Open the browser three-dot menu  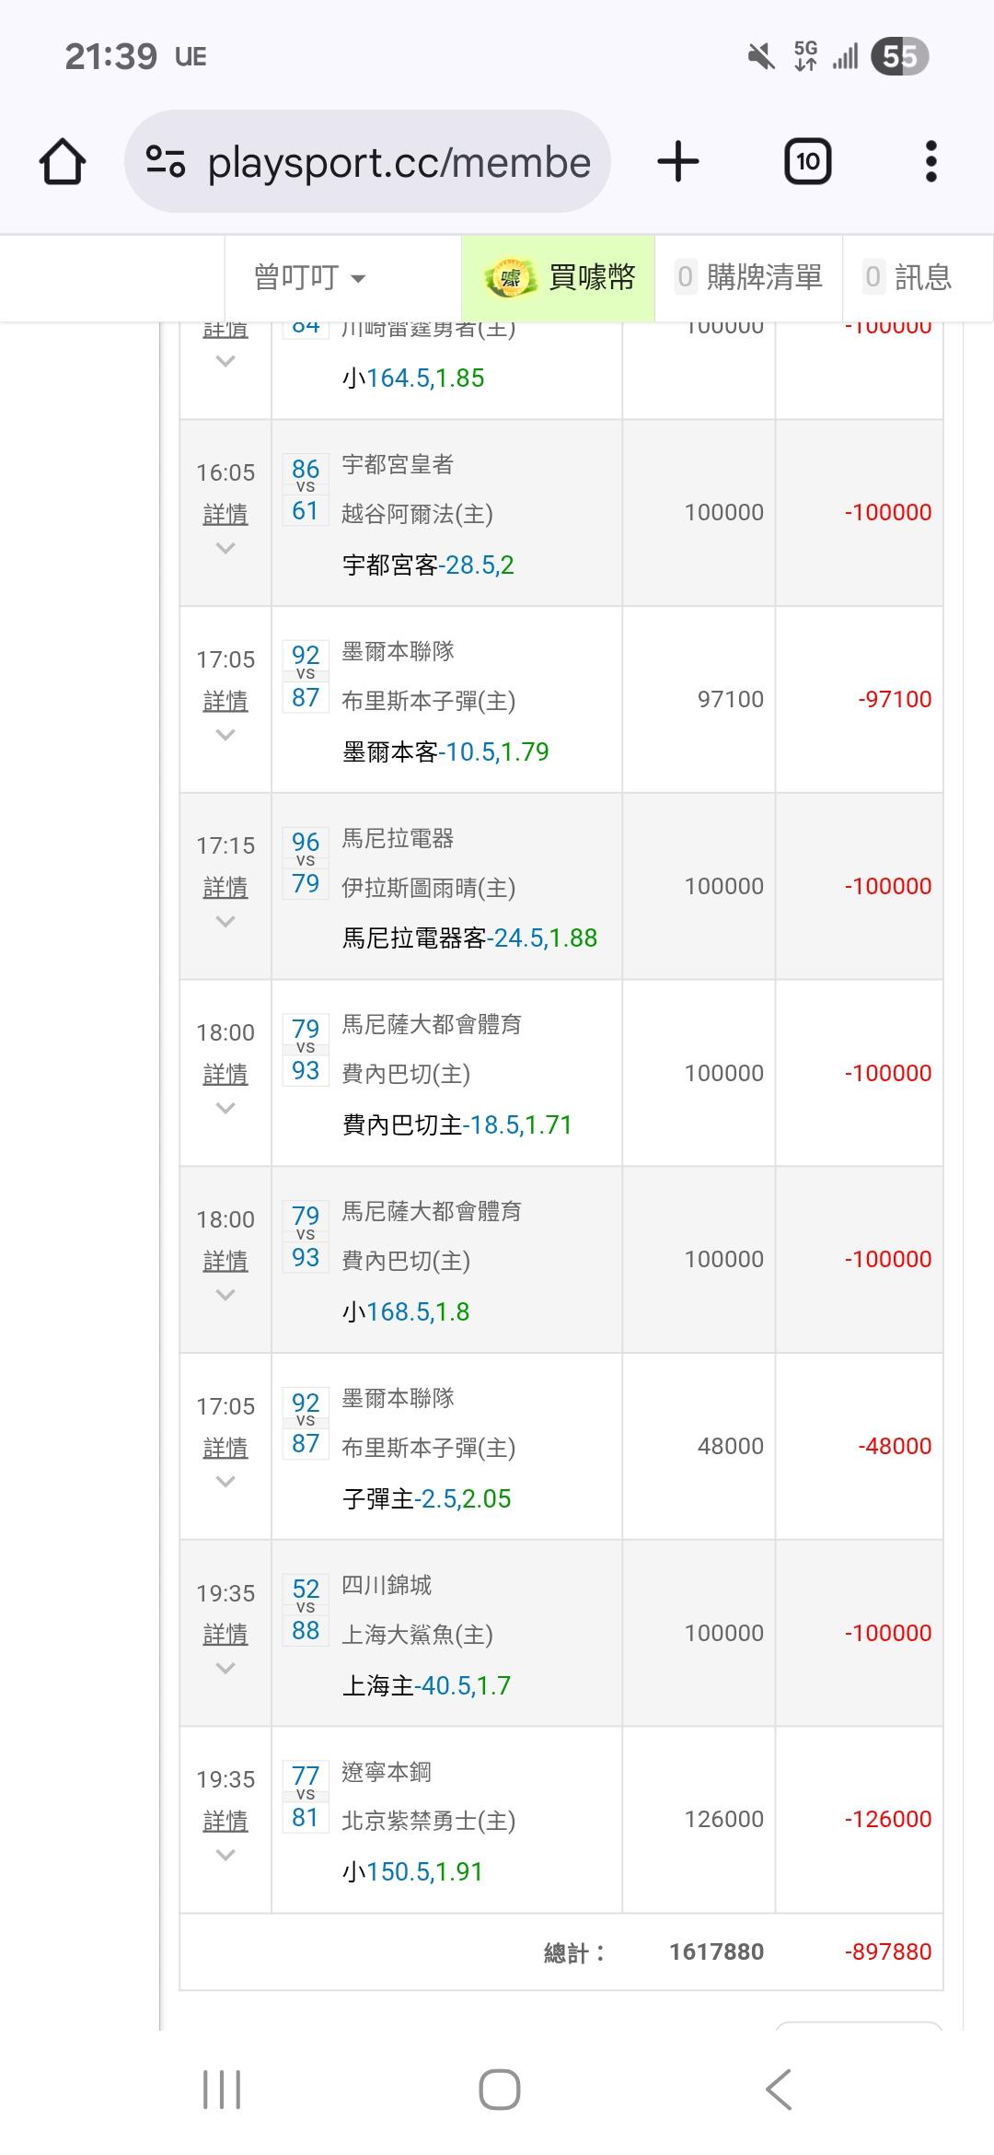tap(930, 162)
